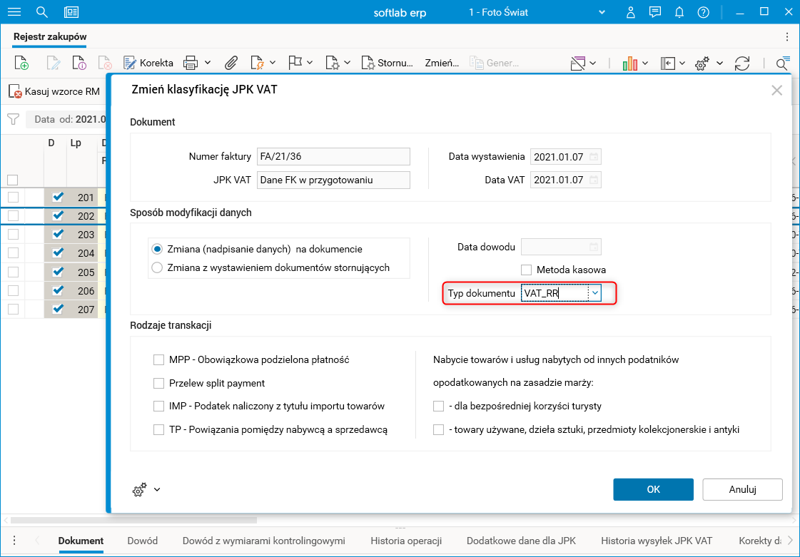
Task: Check Przelew split payment
Action: pyautogui.click(x=158, y=383)
